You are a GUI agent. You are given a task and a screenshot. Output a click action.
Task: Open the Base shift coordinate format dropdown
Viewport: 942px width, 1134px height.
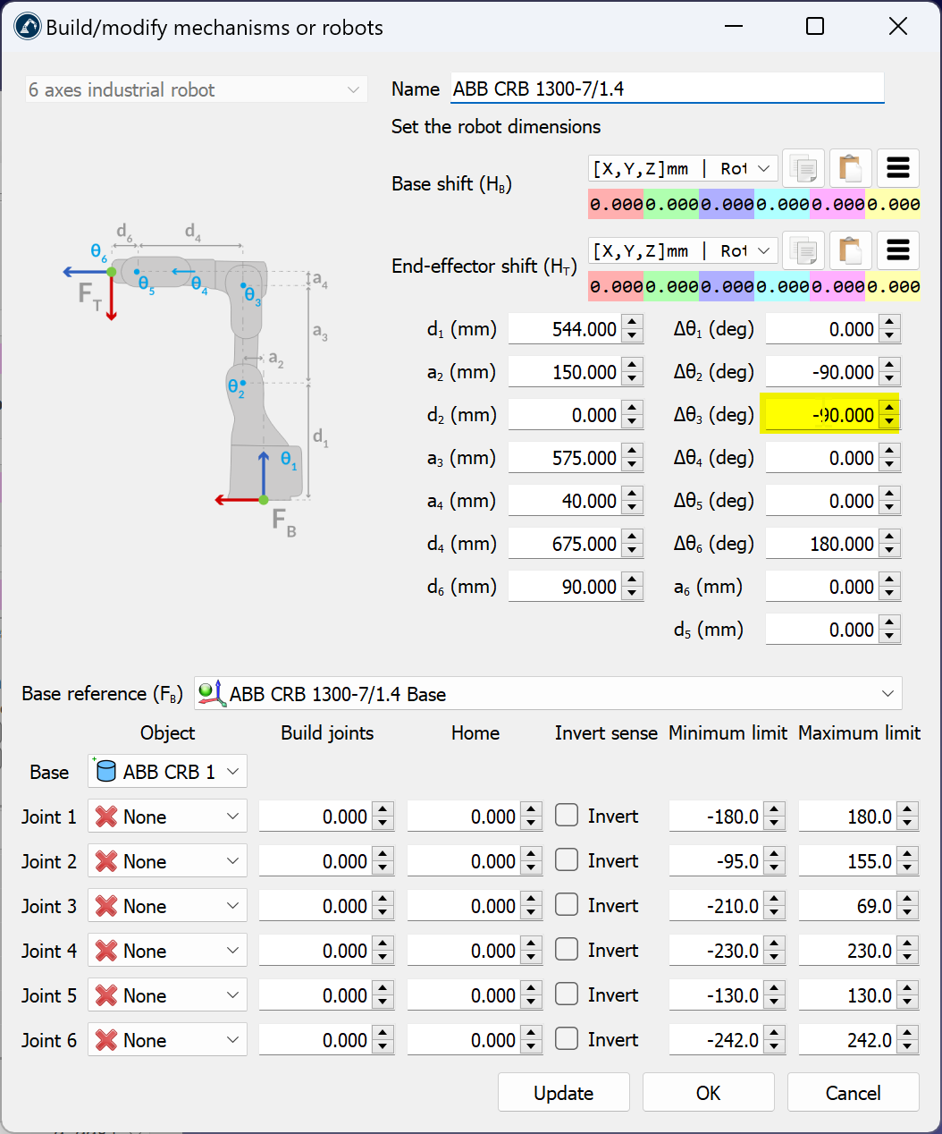pos(681,168)
